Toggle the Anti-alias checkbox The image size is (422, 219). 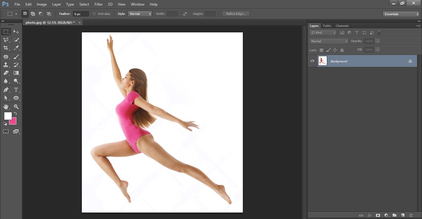click(94, 14)
